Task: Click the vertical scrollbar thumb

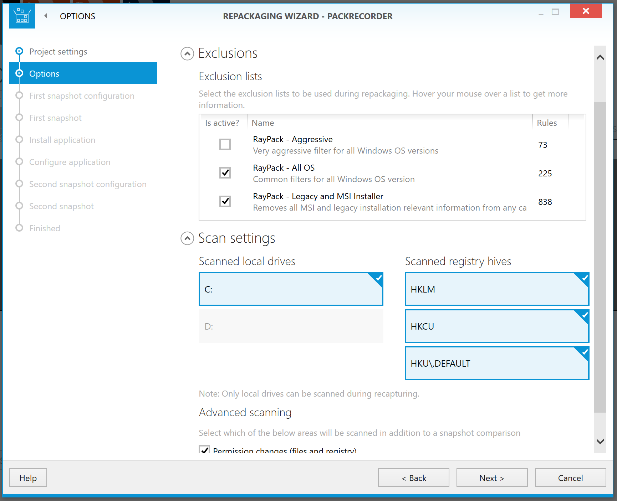Action: pyautogui.click(x=600, y=257)
